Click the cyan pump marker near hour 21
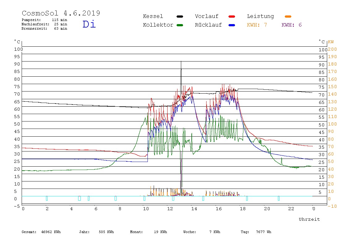This screenshot has width=355, height=251. (279, 198)
